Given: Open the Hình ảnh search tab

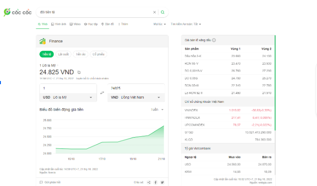Looking at the screenshot, I should 59,24.
